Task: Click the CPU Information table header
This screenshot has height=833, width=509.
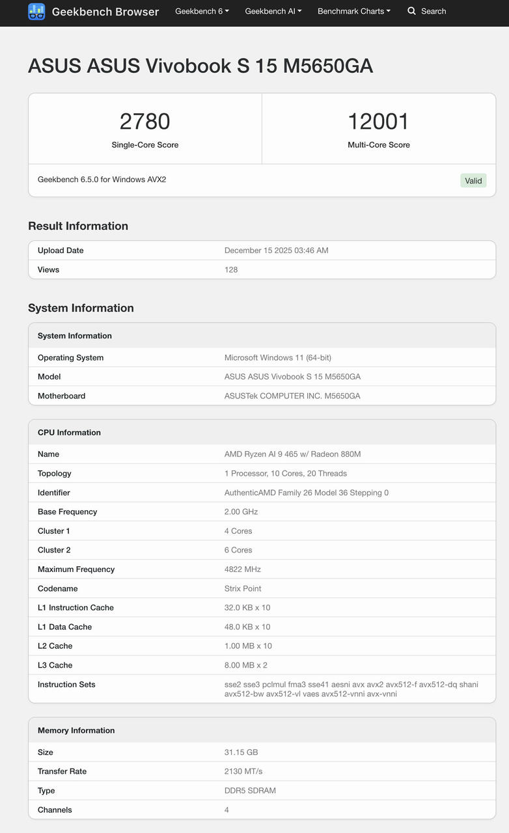Action: point(69,432)
